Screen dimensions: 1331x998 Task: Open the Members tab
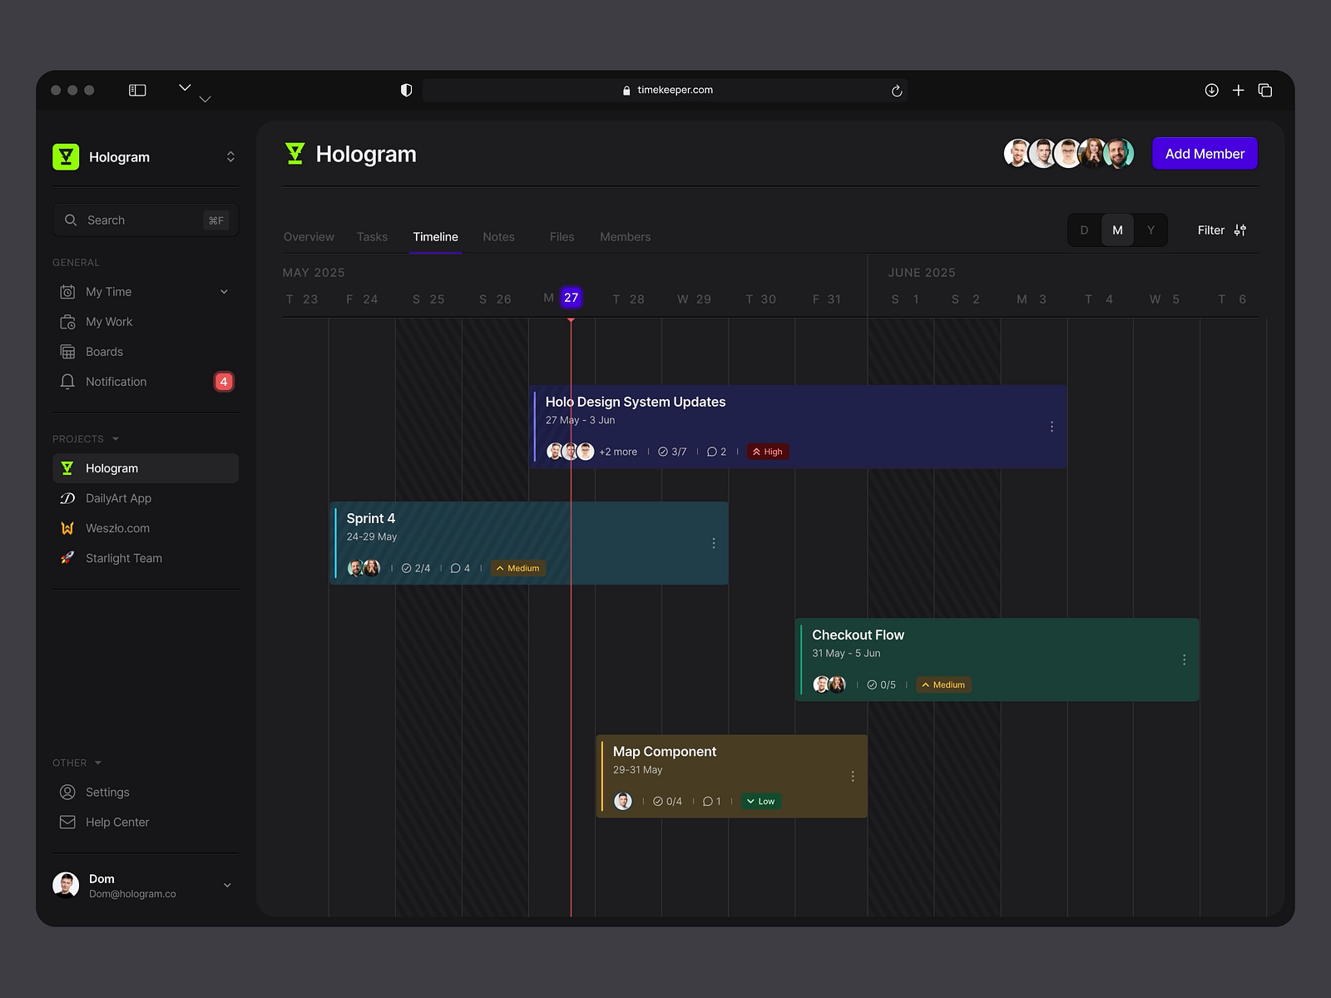(625, 236)
